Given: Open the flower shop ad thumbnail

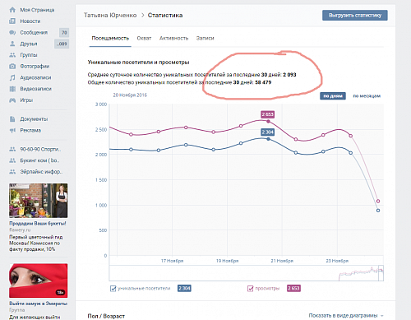Looking at the screenshot, I should click(x=39, y=201).
